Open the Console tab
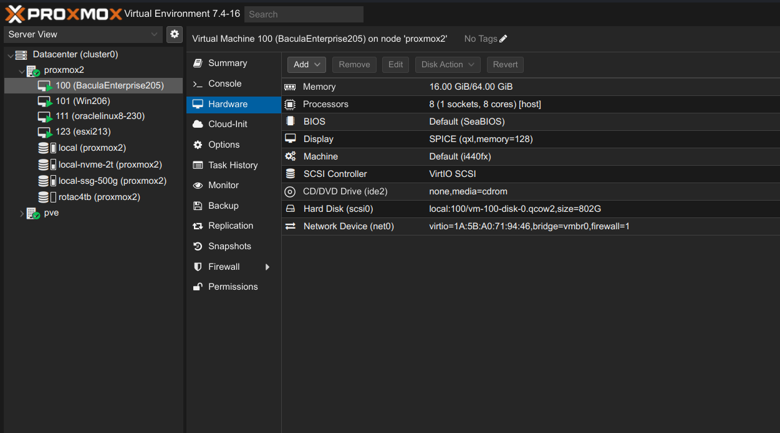The height and width of the screenshot is (433, 780). pyautogui.click(x=234, y=83)
